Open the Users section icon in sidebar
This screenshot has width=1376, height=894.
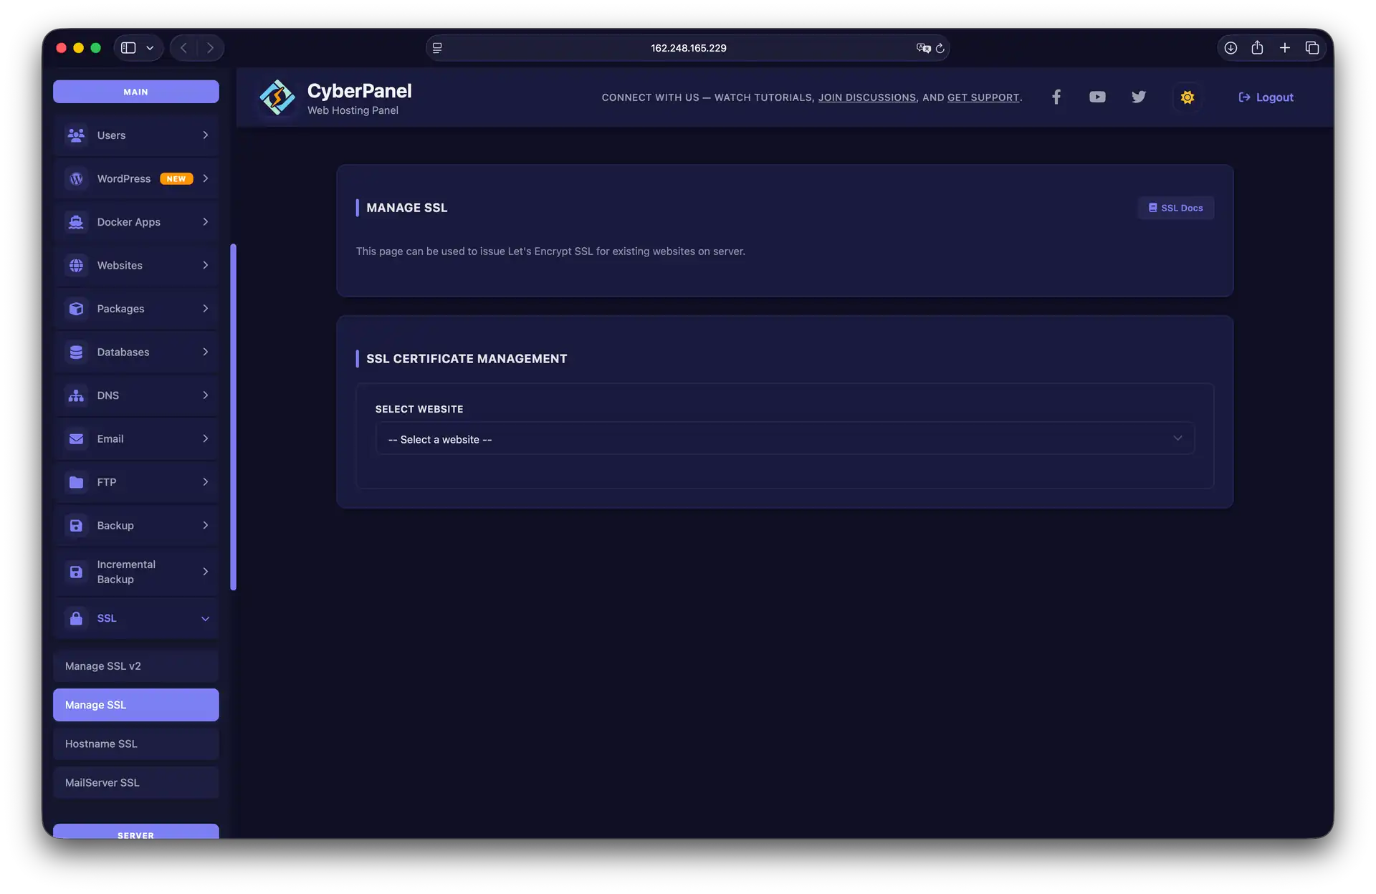click(x=77, y=135)
